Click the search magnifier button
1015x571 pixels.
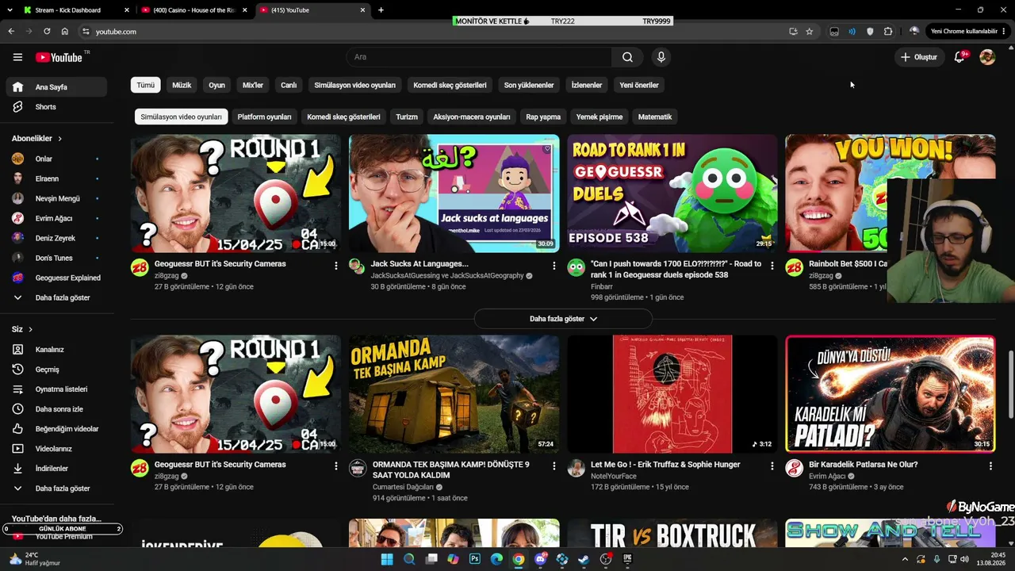[627, 57]
